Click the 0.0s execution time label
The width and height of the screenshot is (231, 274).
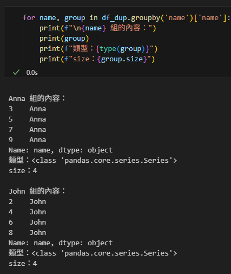[32, 73]
